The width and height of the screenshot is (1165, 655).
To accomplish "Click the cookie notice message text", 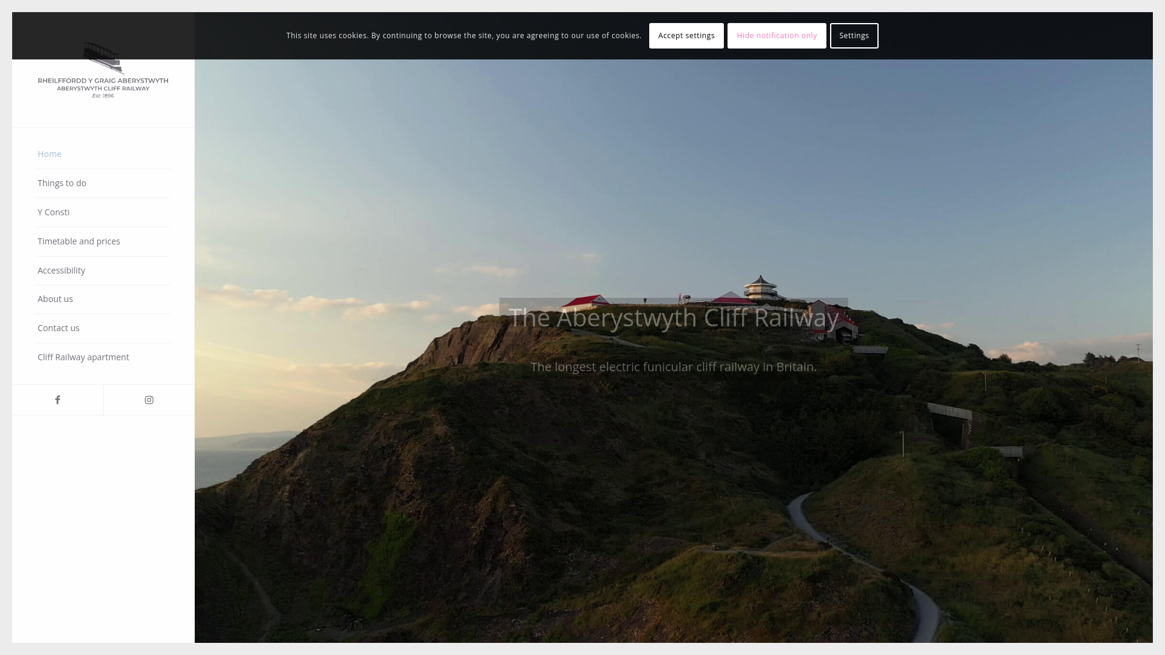I will point(464,36).
